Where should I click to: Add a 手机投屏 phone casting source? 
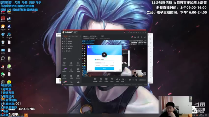106,80
